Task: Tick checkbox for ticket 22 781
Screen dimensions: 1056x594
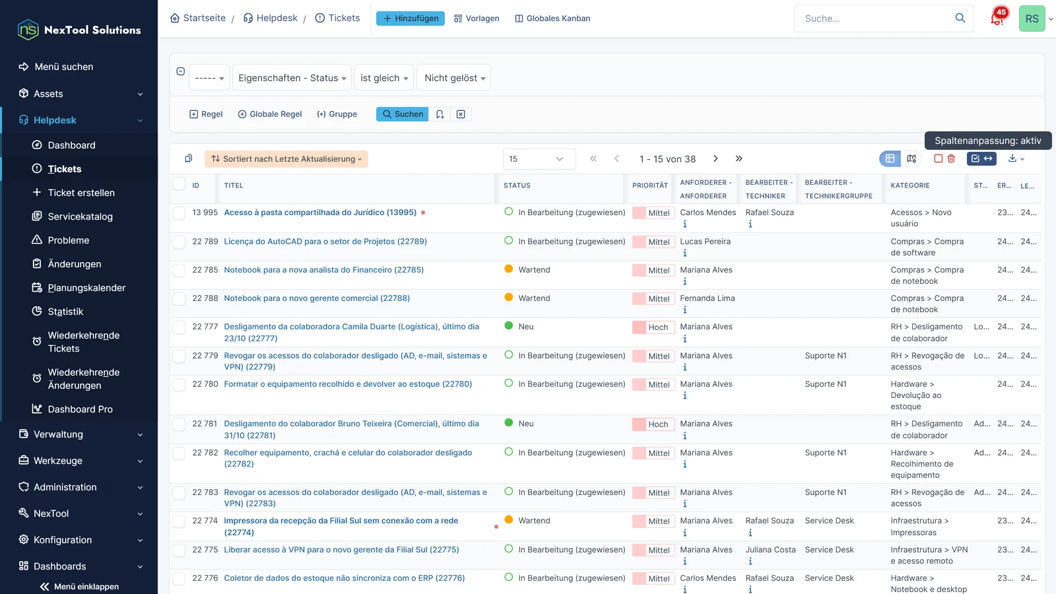Action: point(179,424)
